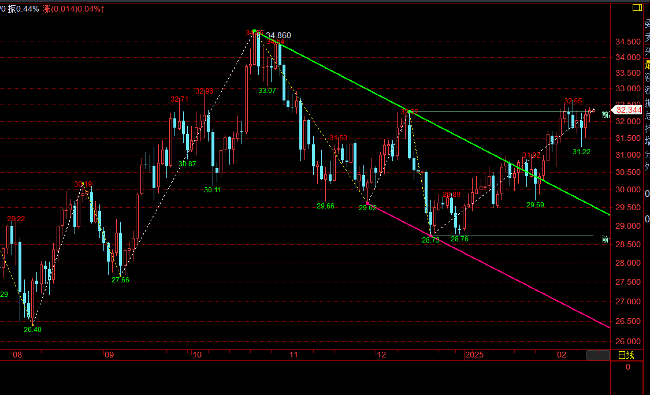Click the 32.344 current price tag
Image resolution: width=650 pixels, height=395 pixels.
(x=627, y=110)
